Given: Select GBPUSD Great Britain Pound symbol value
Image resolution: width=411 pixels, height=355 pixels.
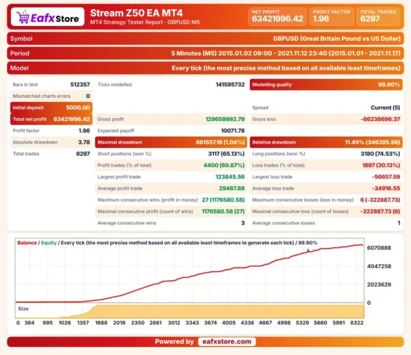Looking at the screenshot, I should (336, 39).
